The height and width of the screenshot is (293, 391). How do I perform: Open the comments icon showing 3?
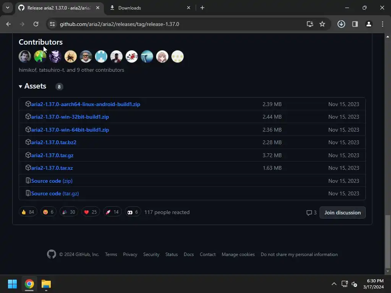tap(312, 213)
